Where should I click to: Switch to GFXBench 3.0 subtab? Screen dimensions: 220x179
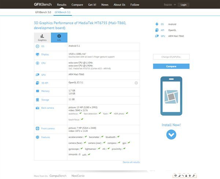pyautogui.click(x=43, y=12)
